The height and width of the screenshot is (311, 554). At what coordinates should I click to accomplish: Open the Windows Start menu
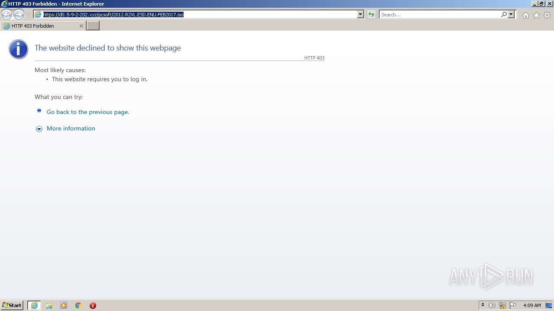pos(12,305)
